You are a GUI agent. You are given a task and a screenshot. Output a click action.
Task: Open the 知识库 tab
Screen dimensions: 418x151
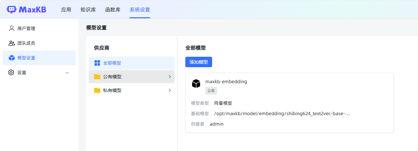[x=88, y=10]
